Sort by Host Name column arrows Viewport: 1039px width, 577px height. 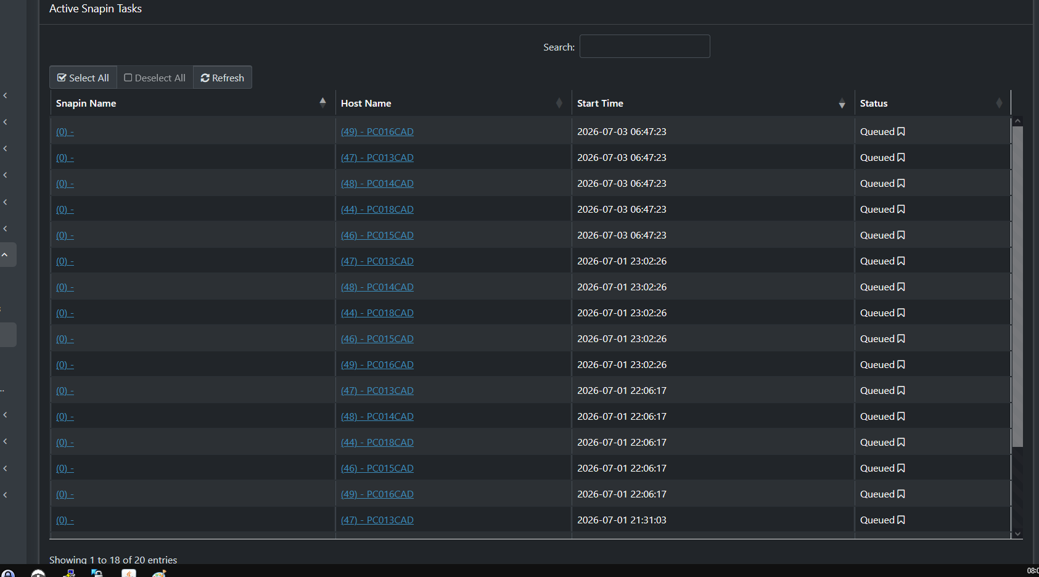tap(559, 103)
